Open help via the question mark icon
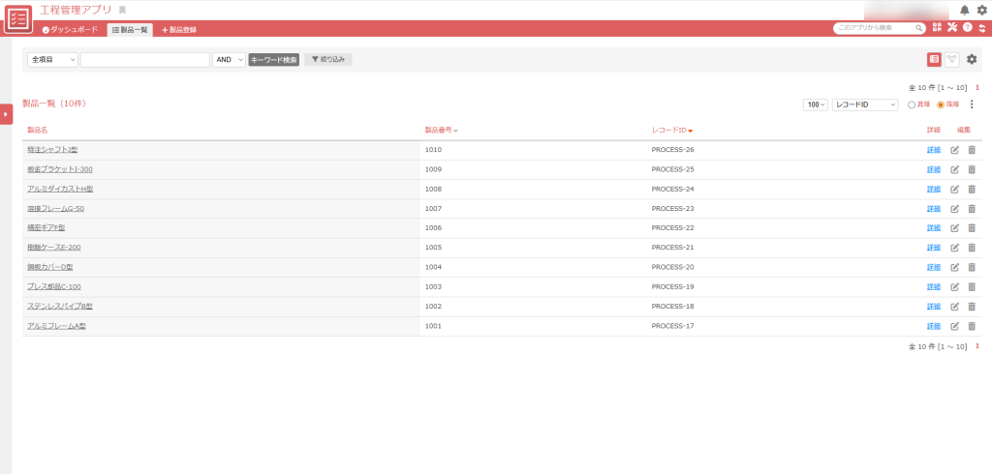This screenshot has height=474, width=992. (967, 28)
